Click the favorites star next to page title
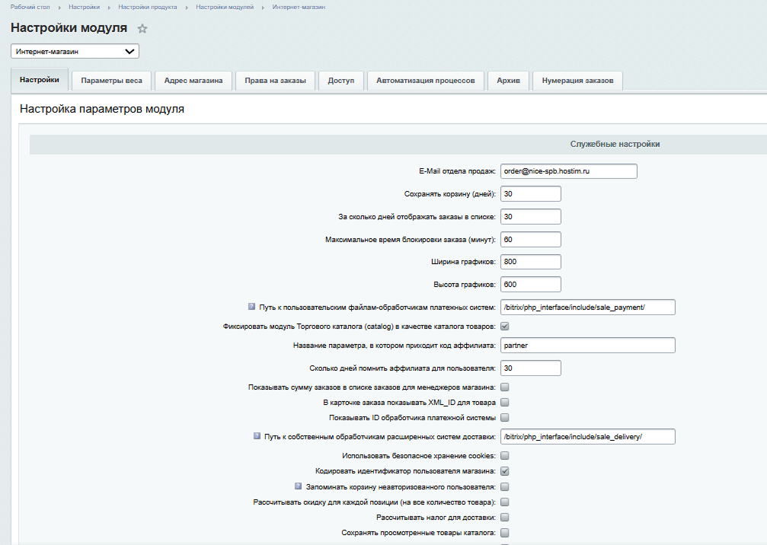 142,29
